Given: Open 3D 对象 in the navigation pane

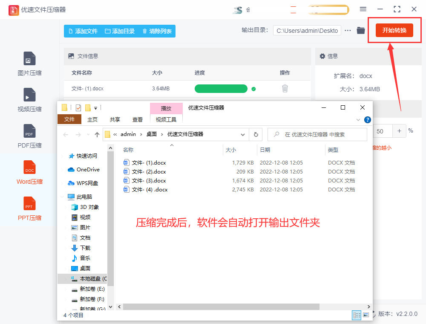Looking at the screenshot, I should click(85, 207).
